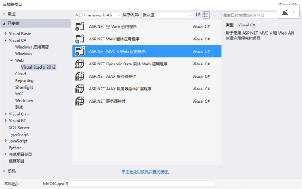Switch to medium icons list view

pos(206,15)
